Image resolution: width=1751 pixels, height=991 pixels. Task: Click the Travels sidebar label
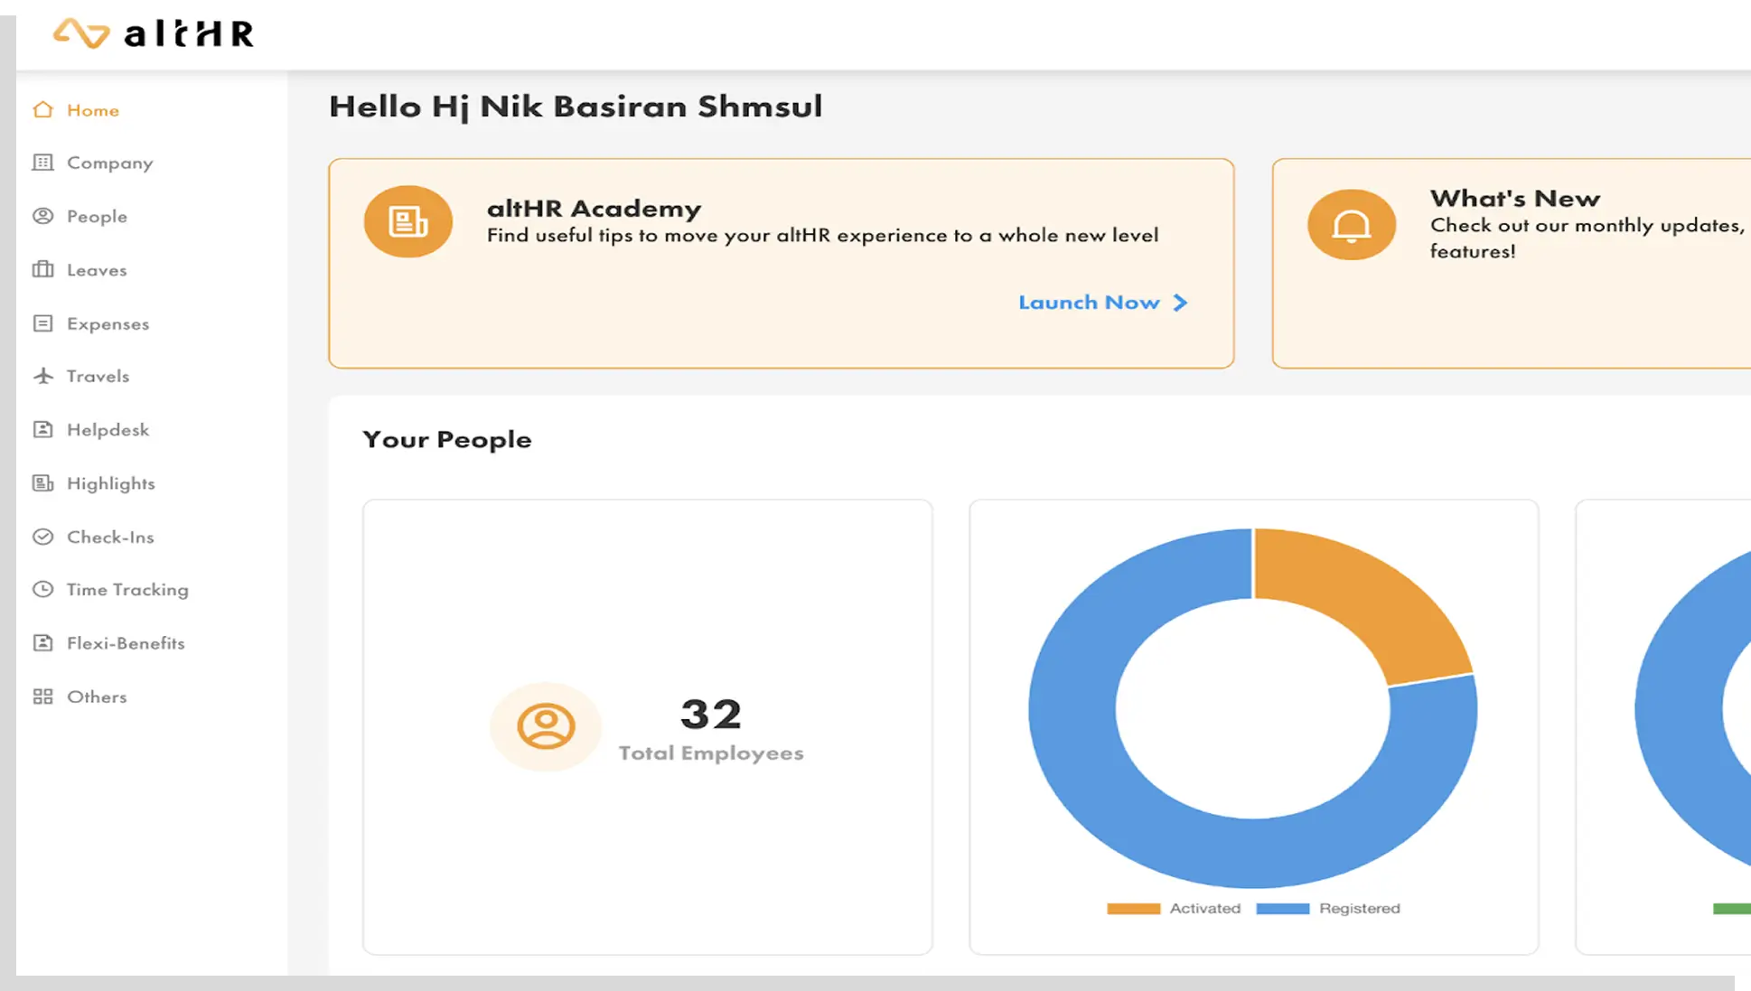tap(98, 377)
